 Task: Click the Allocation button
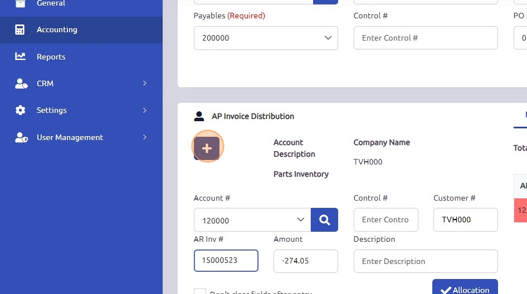coord(465,287)
